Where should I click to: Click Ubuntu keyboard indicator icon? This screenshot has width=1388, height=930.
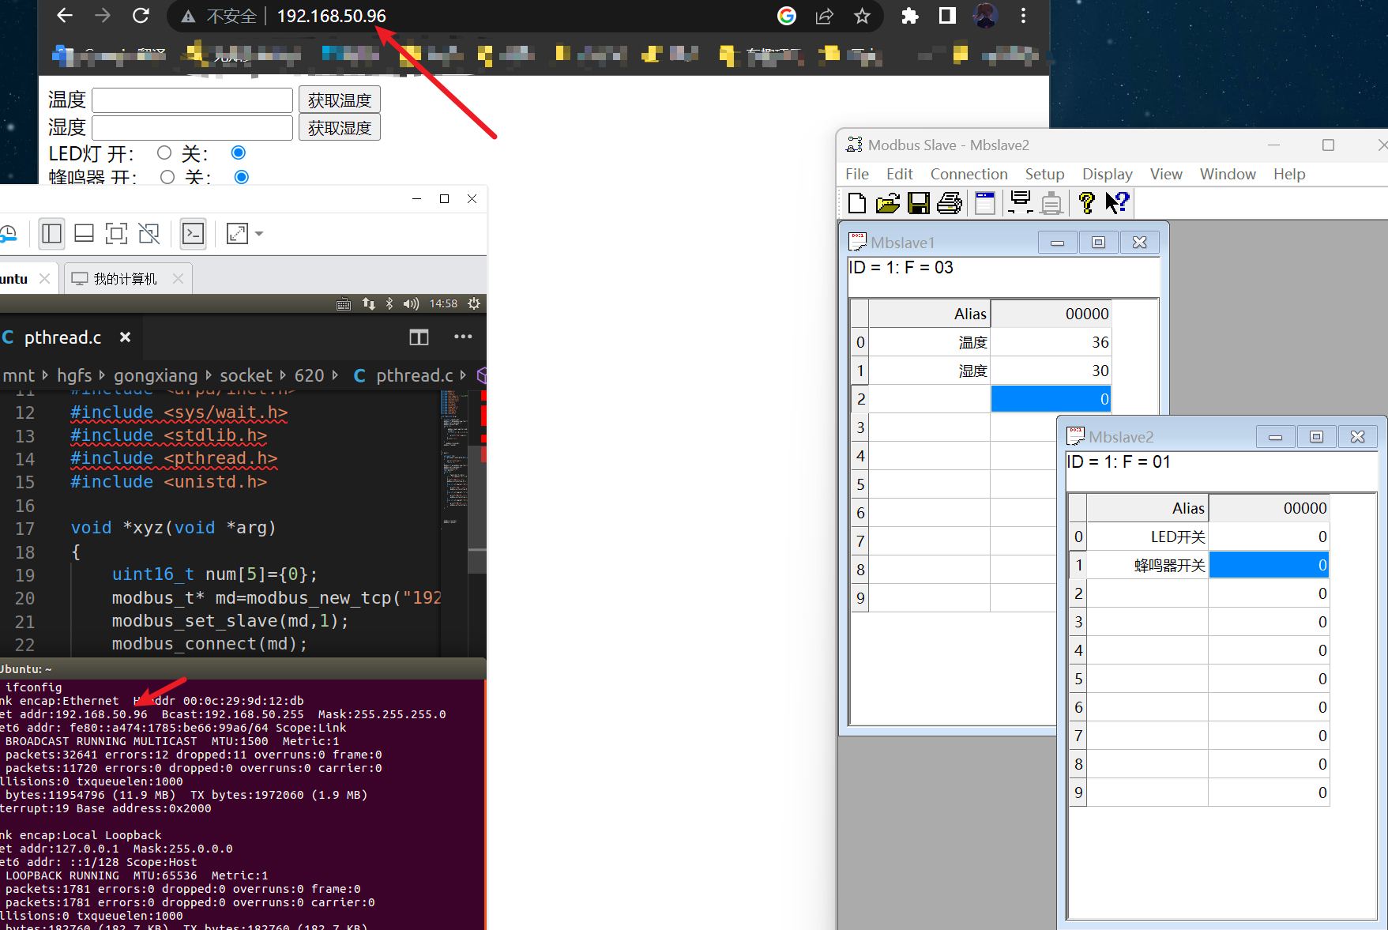click(x=344, y=304)
